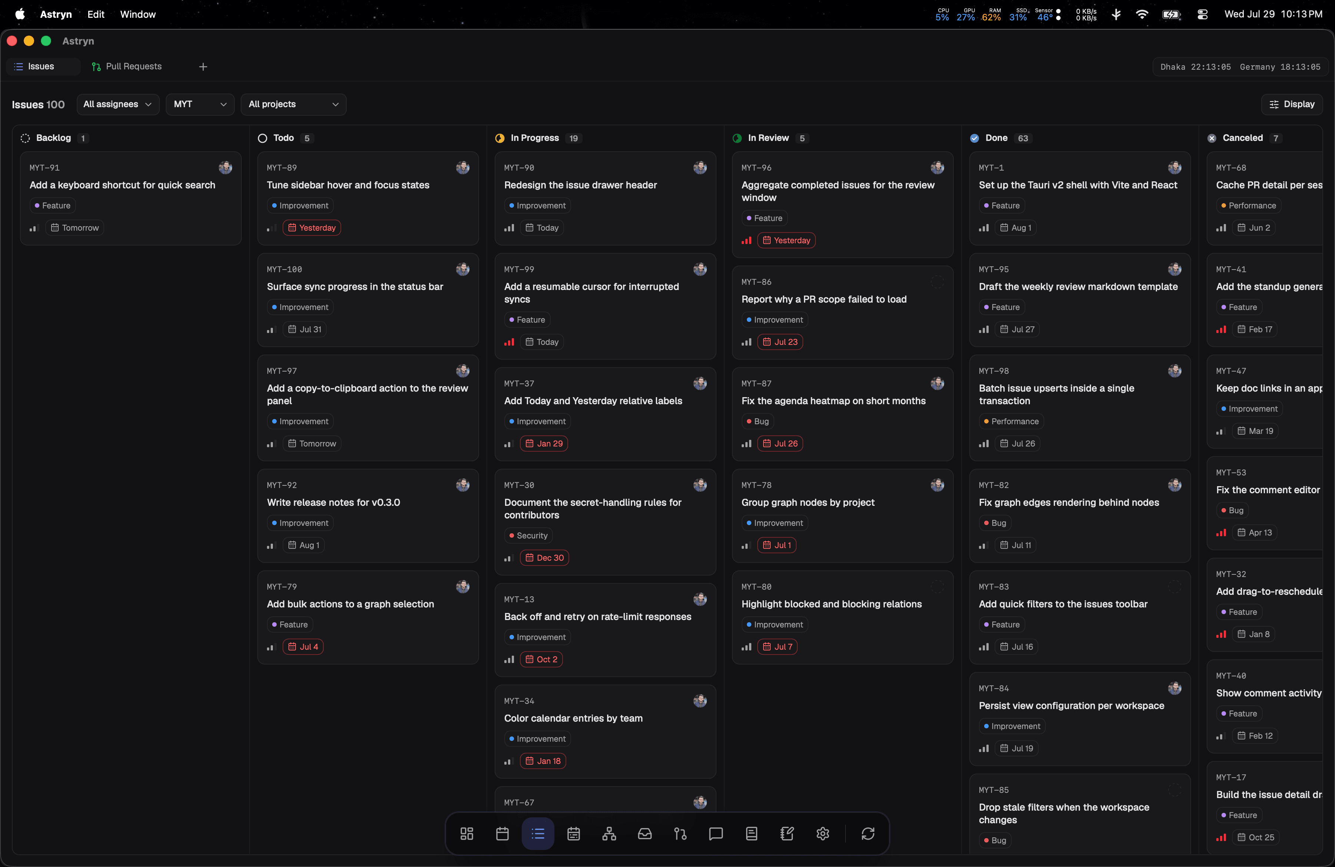The image size is (1335, 867).
Task: Open macOS Control Center icon
Action: coord(1202,14)
